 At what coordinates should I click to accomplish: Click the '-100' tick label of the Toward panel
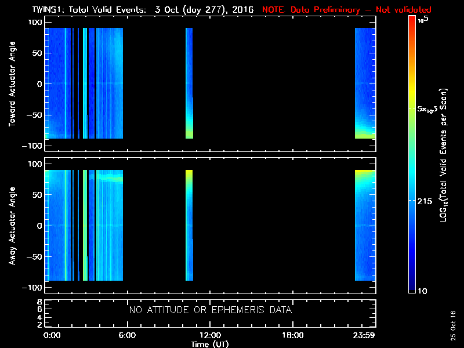click(x=32, y=146)
